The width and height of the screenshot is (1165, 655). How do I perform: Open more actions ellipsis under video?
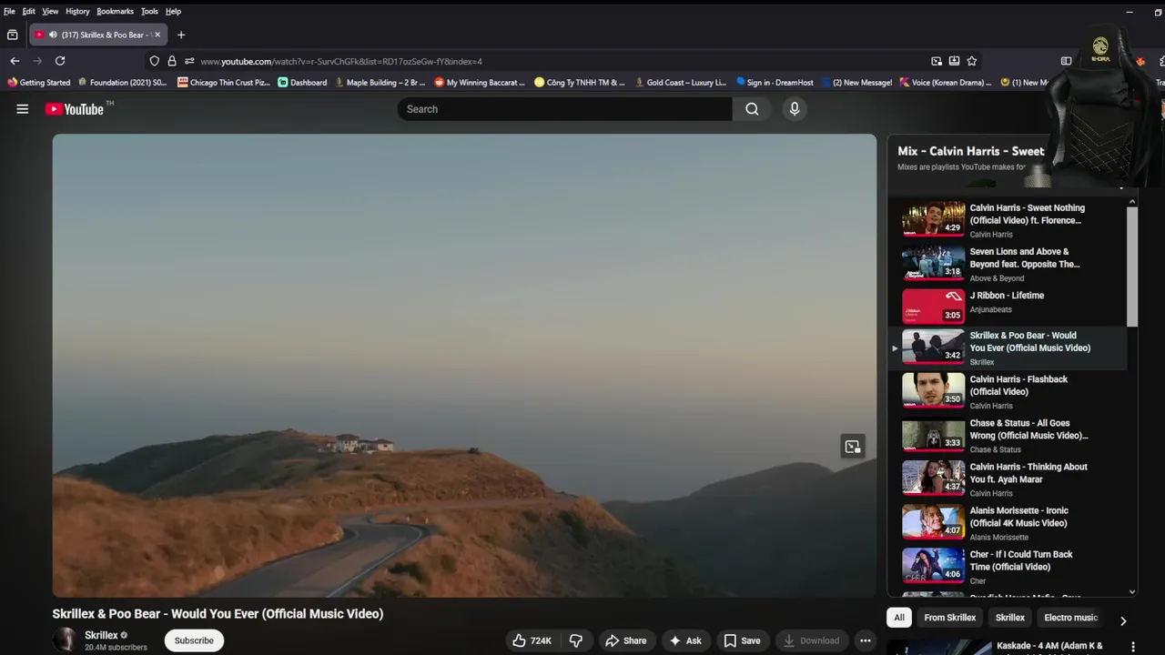tap(866, 640)
